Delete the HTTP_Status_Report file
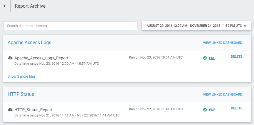This screenshot has height=125, width=254. click(236, 108)
